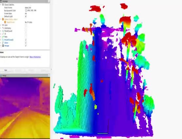The width and height of the screenshot is (182, 139).
Task: Click the Grid display icon
Action: (x=3, y=25)
